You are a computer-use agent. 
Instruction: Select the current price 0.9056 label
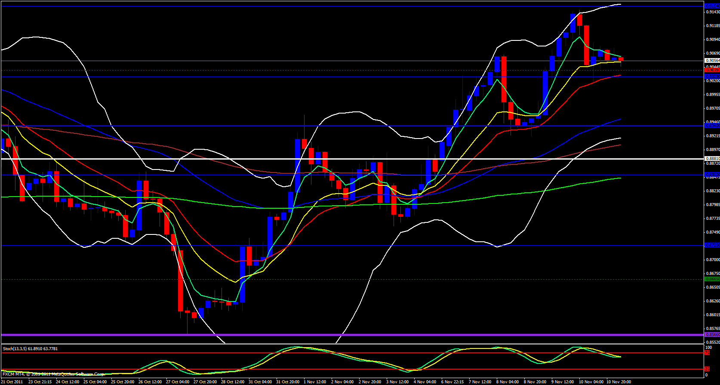point(712,61)
